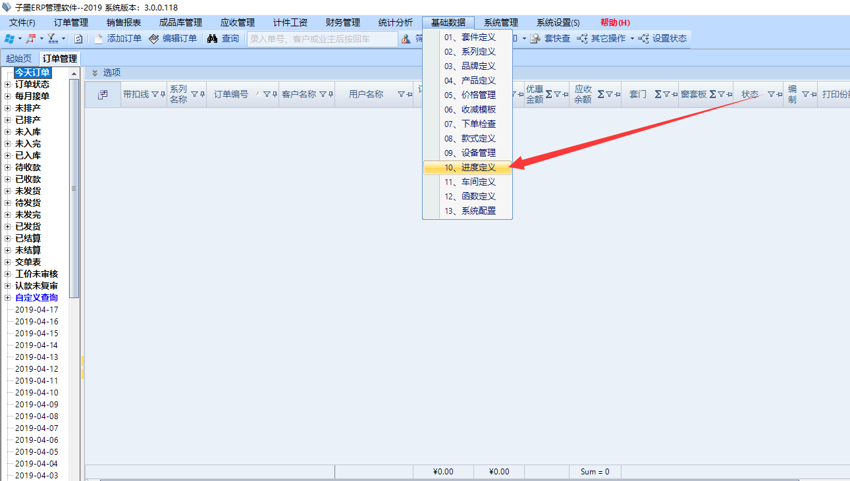This screenshot has width=850, height=481.
Task: Click the filter funnel in 客户名称 column
Action: tap(323, 95)
